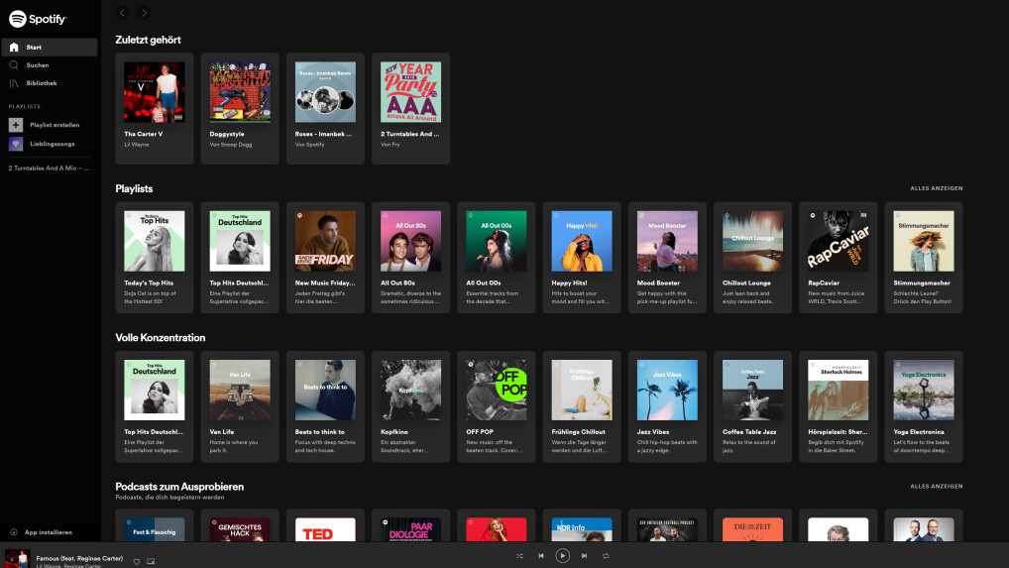Open Paardiologie podcast
1009x568 pixels.
click(x=410, y=525)
